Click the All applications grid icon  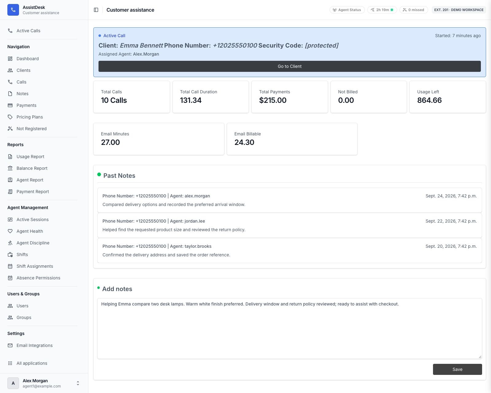[10, 363]
